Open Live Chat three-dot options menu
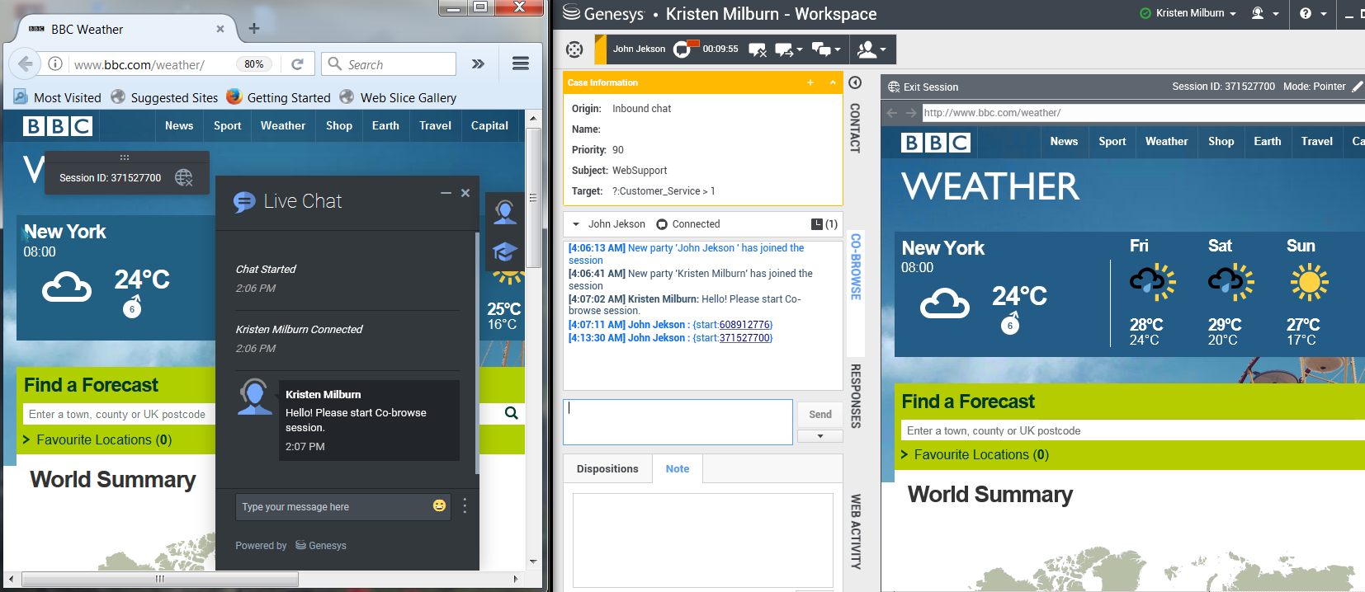Viewport: 1365px width, 592px height. pyautogui.click(x=465, y=506)
